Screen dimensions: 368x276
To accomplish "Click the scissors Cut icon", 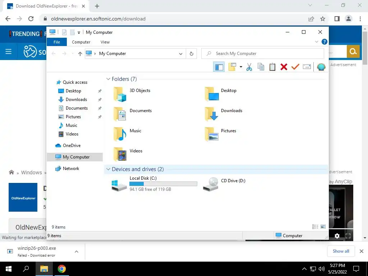I will click(249, 67).
